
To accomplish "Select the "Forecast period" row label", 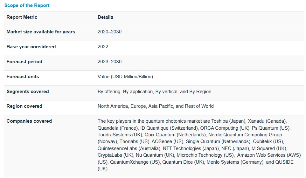I will coord(24,62).
